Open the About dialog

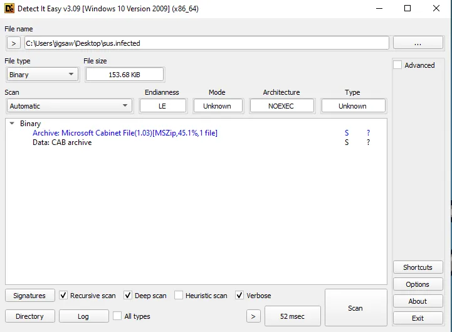click(418, 301)
